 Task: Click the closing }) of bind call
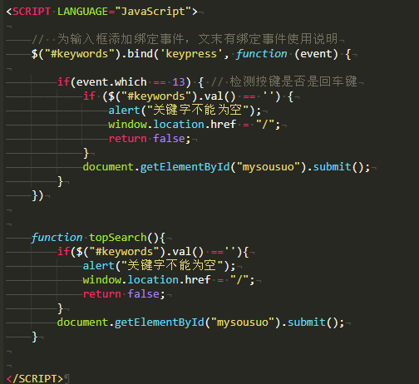[37, 195]
